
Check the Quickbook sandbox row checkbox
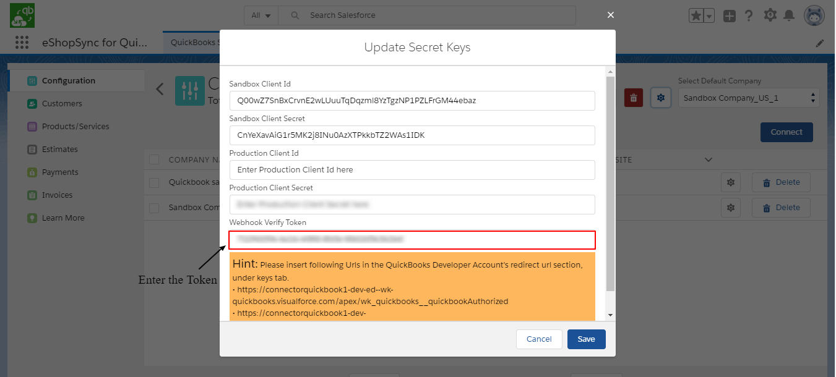point(155,183)
